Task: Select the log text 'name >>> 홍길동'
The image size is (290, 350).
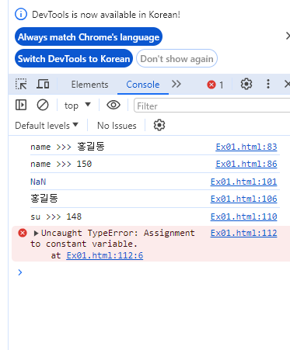Action: point(68,147)
